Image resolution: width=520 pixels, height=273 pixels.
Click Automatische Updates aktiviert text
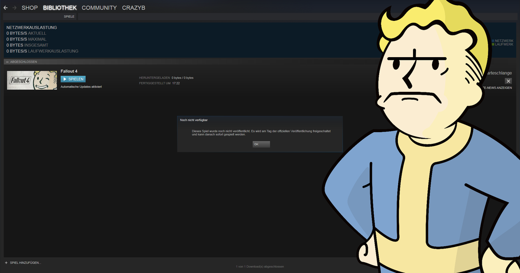tap(81, 87)
